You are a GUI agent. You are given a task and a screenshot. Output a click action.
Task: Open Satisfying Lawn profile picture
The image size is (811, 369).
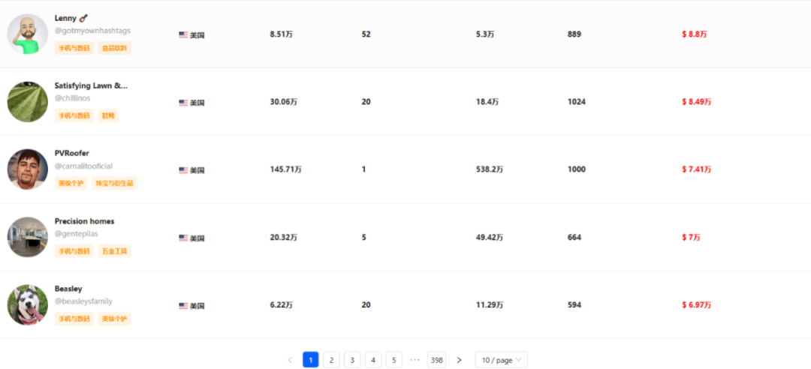coord(28,102)
